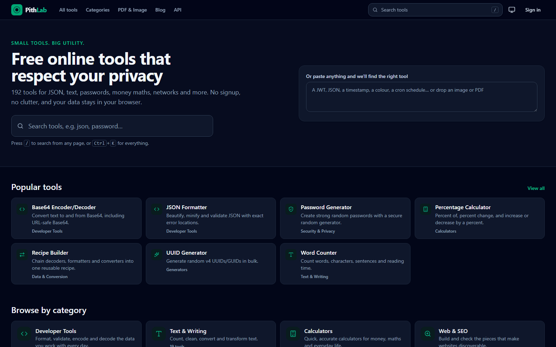This screenshot has width=556, height=347.
Task: Click the 'Security & Privacy' tag text
Action: (x=318, y=231)
